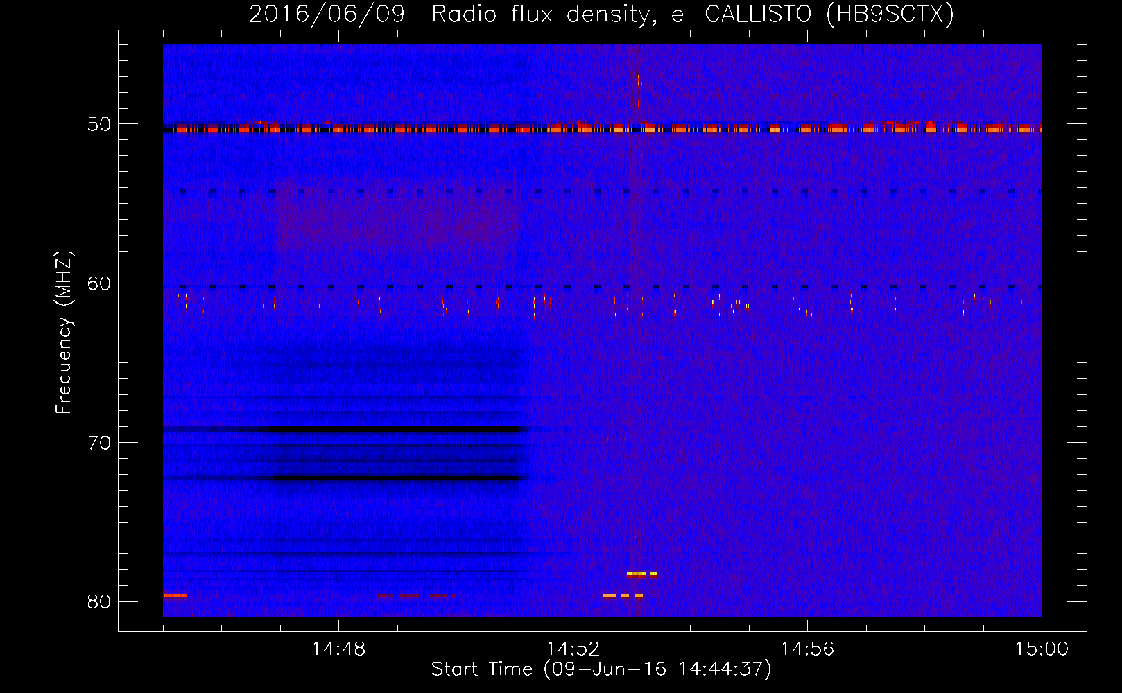Click the 'Start Time (09-Jun-16 14:44:37)' axis label
The width and height of the screenshot is (1122, 693).
click(x=601, y=669)
